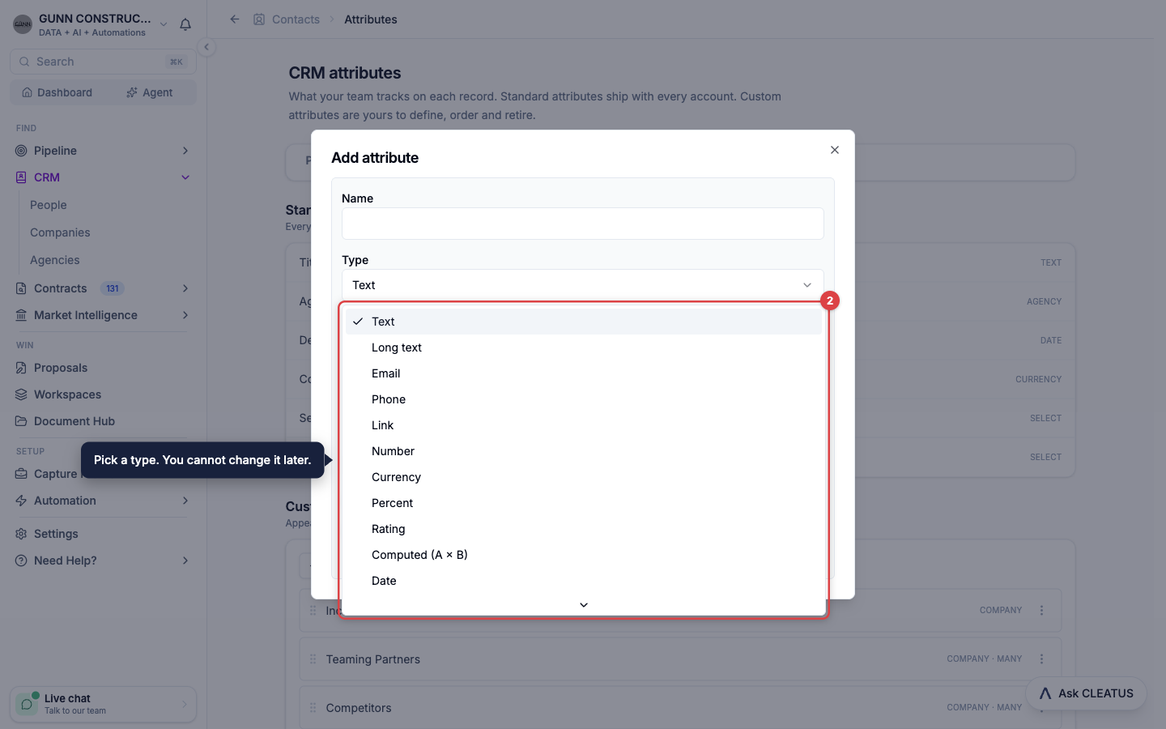Viewport: 1166px width, 729px height.
Task: Click the Pipeline target icon
Action: tap(21, 151)
